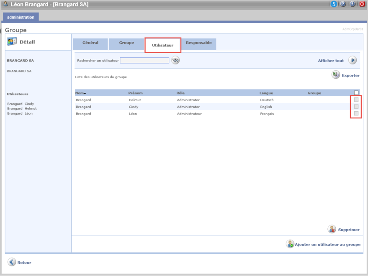Image resolution: width=368 pixels, height=276 pixels.
Task: Open help with the question mark icon
Action: click(343, 4)
